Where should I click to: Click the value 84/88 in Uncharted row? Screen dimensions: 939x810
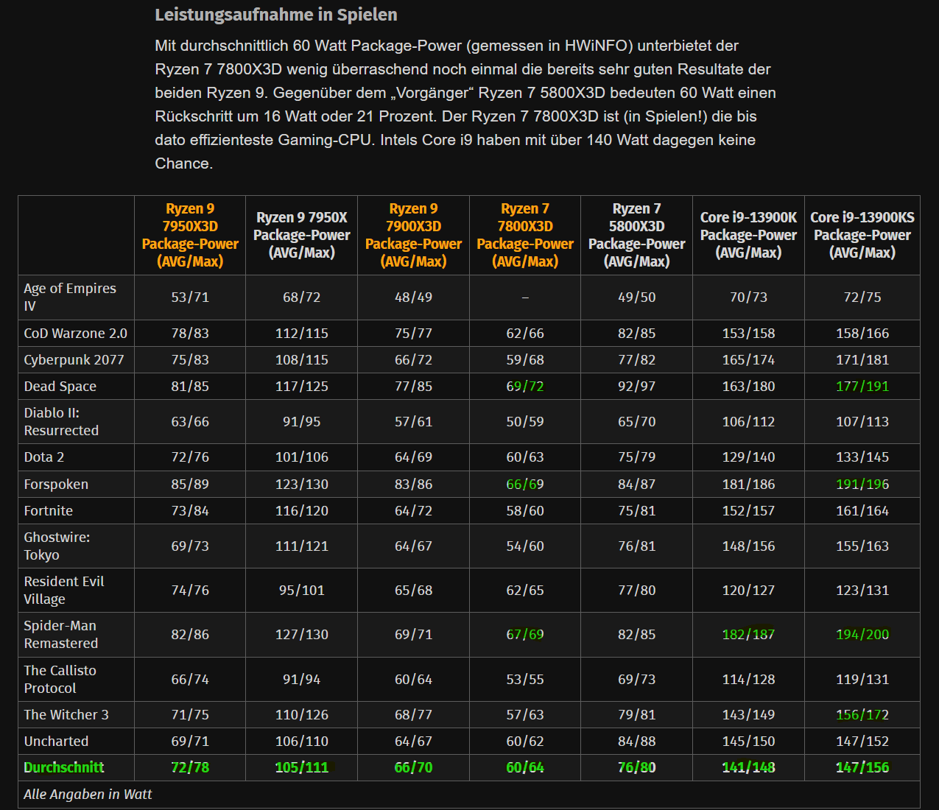[637, 741]
